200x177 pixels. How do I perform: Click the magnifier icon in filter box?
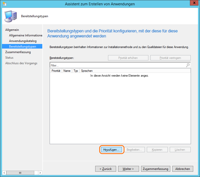[x=188, y=65]
